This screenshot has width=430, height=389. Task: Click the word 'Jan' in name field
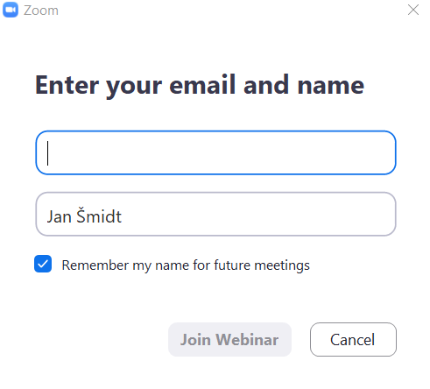pos(60,216)
